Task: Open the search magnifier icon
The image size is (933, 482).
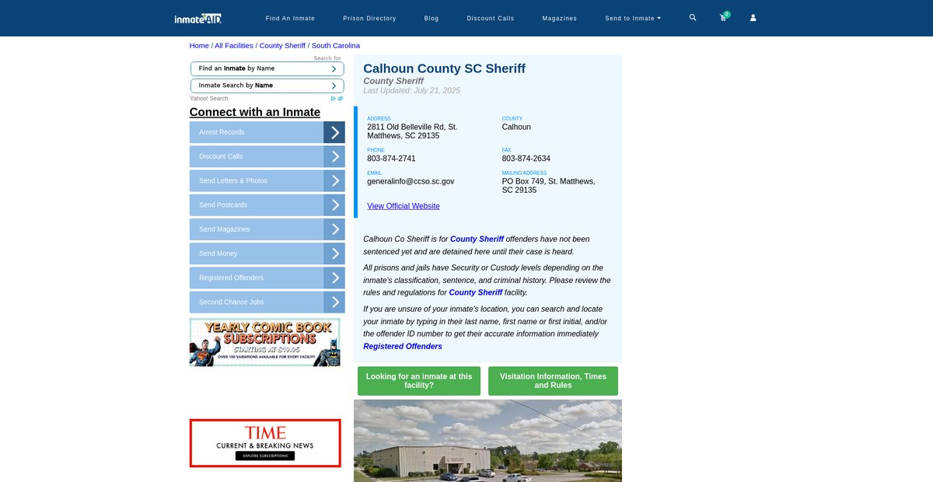Action: (693, 17)
